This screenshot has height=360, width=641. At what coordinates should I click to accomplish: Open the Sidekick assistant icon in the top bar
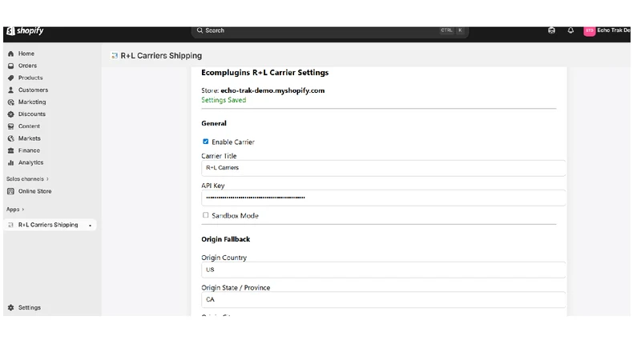click(x=551, y=30)
